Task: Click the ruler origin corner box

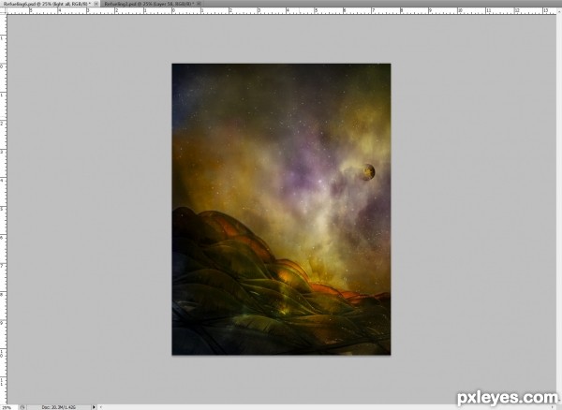Action: tap(3, 10)
